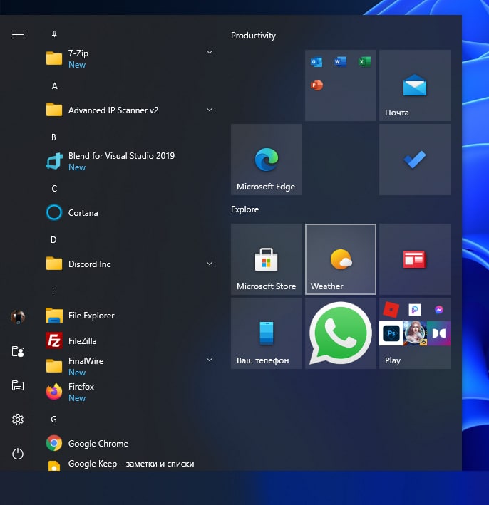Image resolution: width=489 pixels, height=505 pixels.
Task: Open the red News tile
Action: pos(415,259)
